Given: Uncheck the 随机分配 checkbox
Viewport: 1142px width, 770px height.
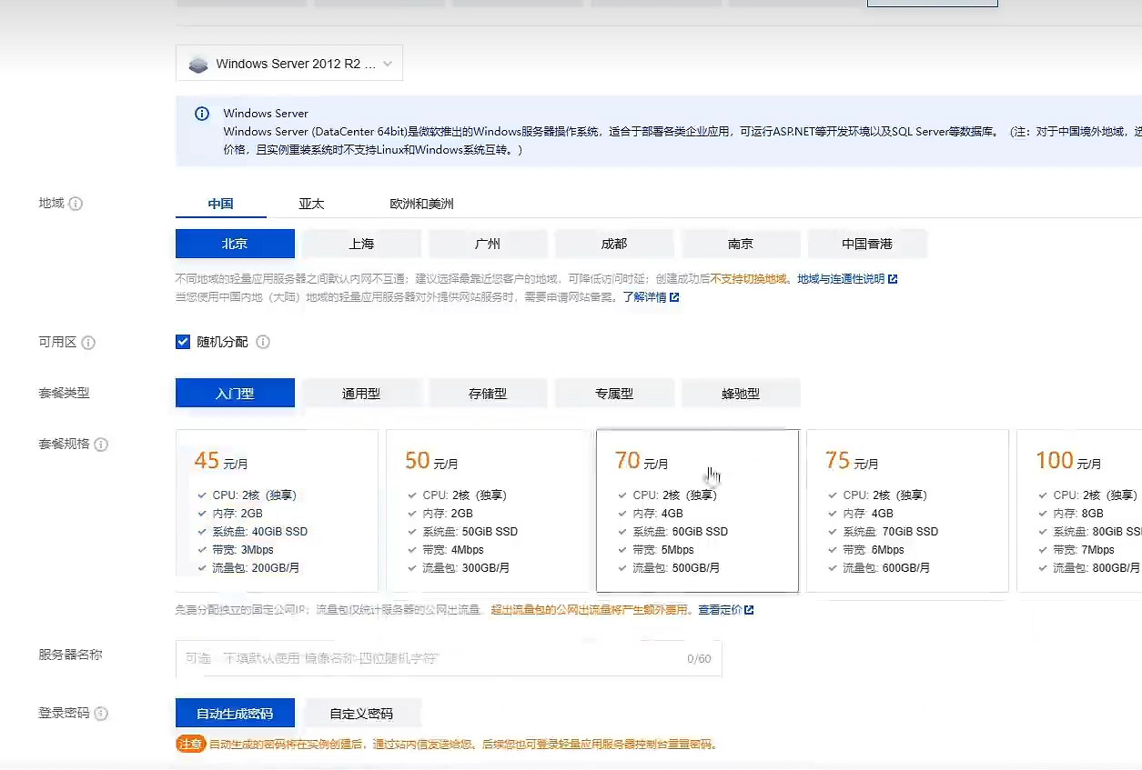Looking at the screenshot, I should tap(183, 343).
